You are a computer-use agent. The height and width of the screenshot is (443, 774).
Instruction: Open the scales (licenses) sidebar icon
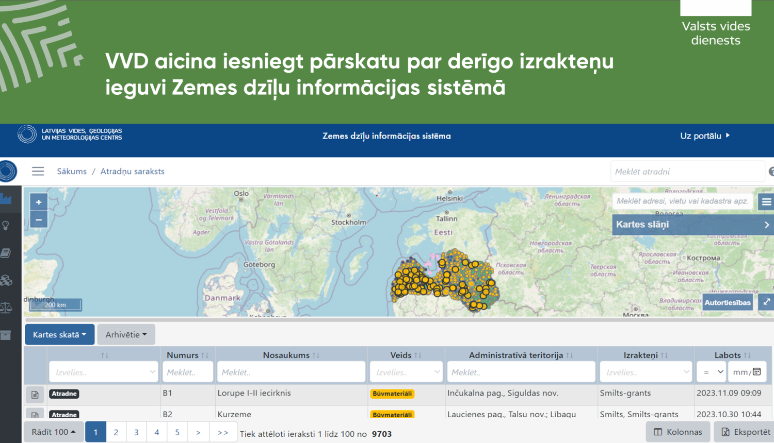pyautogui.click(x=7, y=308)
